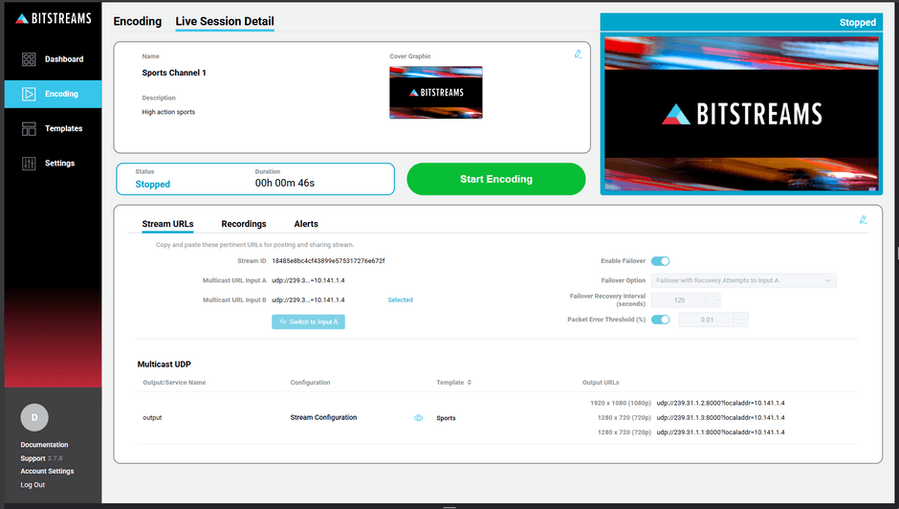
Task: Decrease the Packet Error Threshold stepper value
Action: pyautogui.click(x=741, y=323)
